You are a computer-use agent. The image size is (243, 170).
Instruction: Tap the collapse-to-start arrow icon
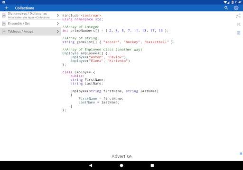(x=239, y=24)
